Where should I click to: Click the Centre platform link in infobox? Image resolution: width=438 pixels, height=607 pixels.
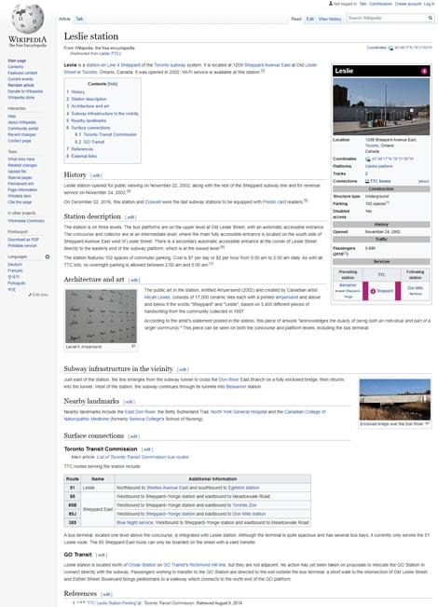pos(378,167)
